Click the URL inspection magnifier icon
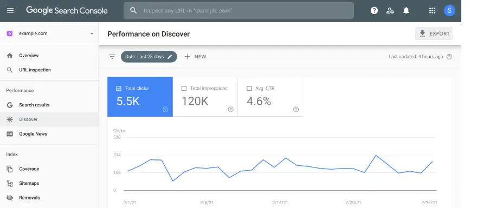Viewport: 477px width, 208px height. (x=10, y=70)
